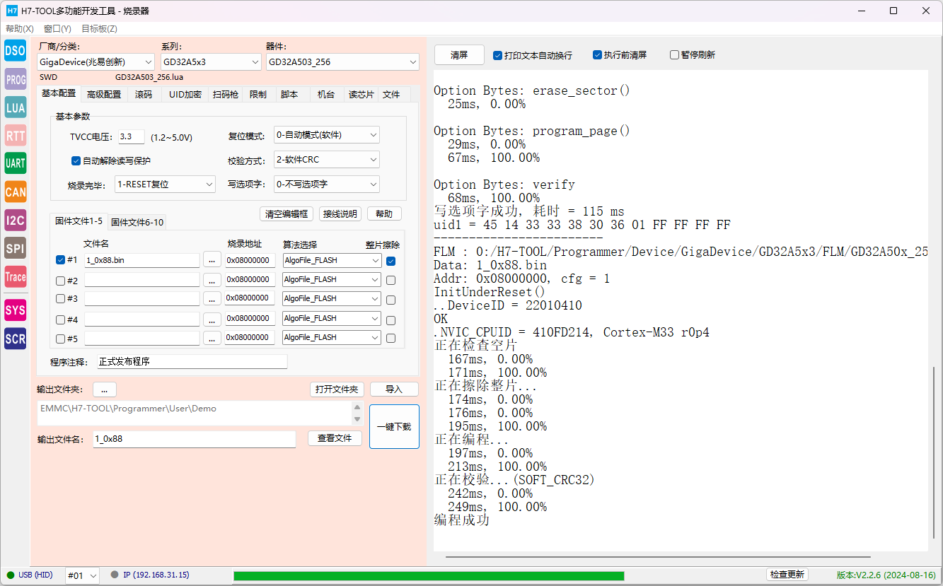The height and width of the screenshot is (586, 943).
Task: Open the 帮助(X) menu
Action: click(20, 28)
